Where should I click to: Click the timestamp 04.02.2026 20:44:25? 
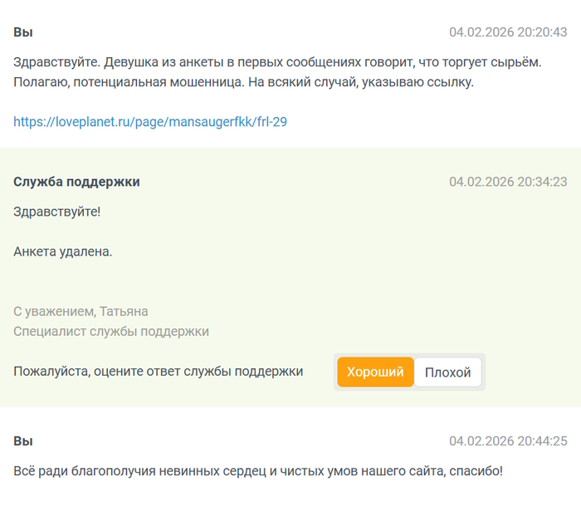tap(508, 441)
